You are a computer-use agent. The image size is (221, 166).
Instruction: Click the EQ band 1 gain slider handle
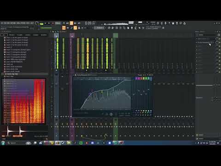click(134, 95)
